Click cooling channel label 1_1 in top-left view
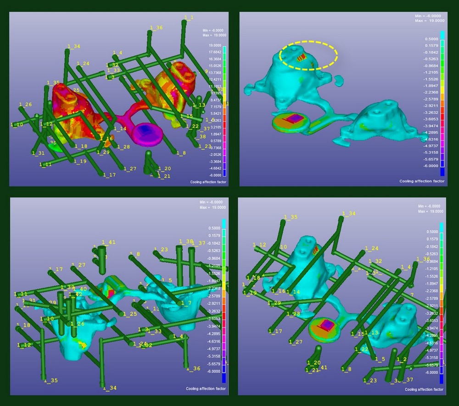The height and width of the screenshot is (406, 459). pos(189,17)
